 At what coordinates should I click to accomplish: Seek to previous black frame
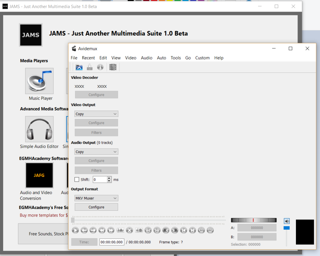(x=166, y=230)
